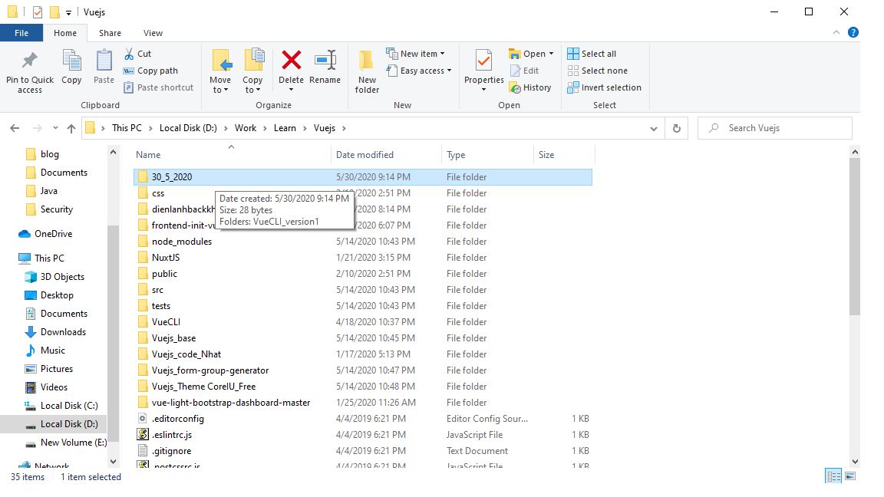This screenshot has width=884, height=497.
Task: Switch to the Home ribbon tab
Action: pyautogui.click(x=64, y=33)
